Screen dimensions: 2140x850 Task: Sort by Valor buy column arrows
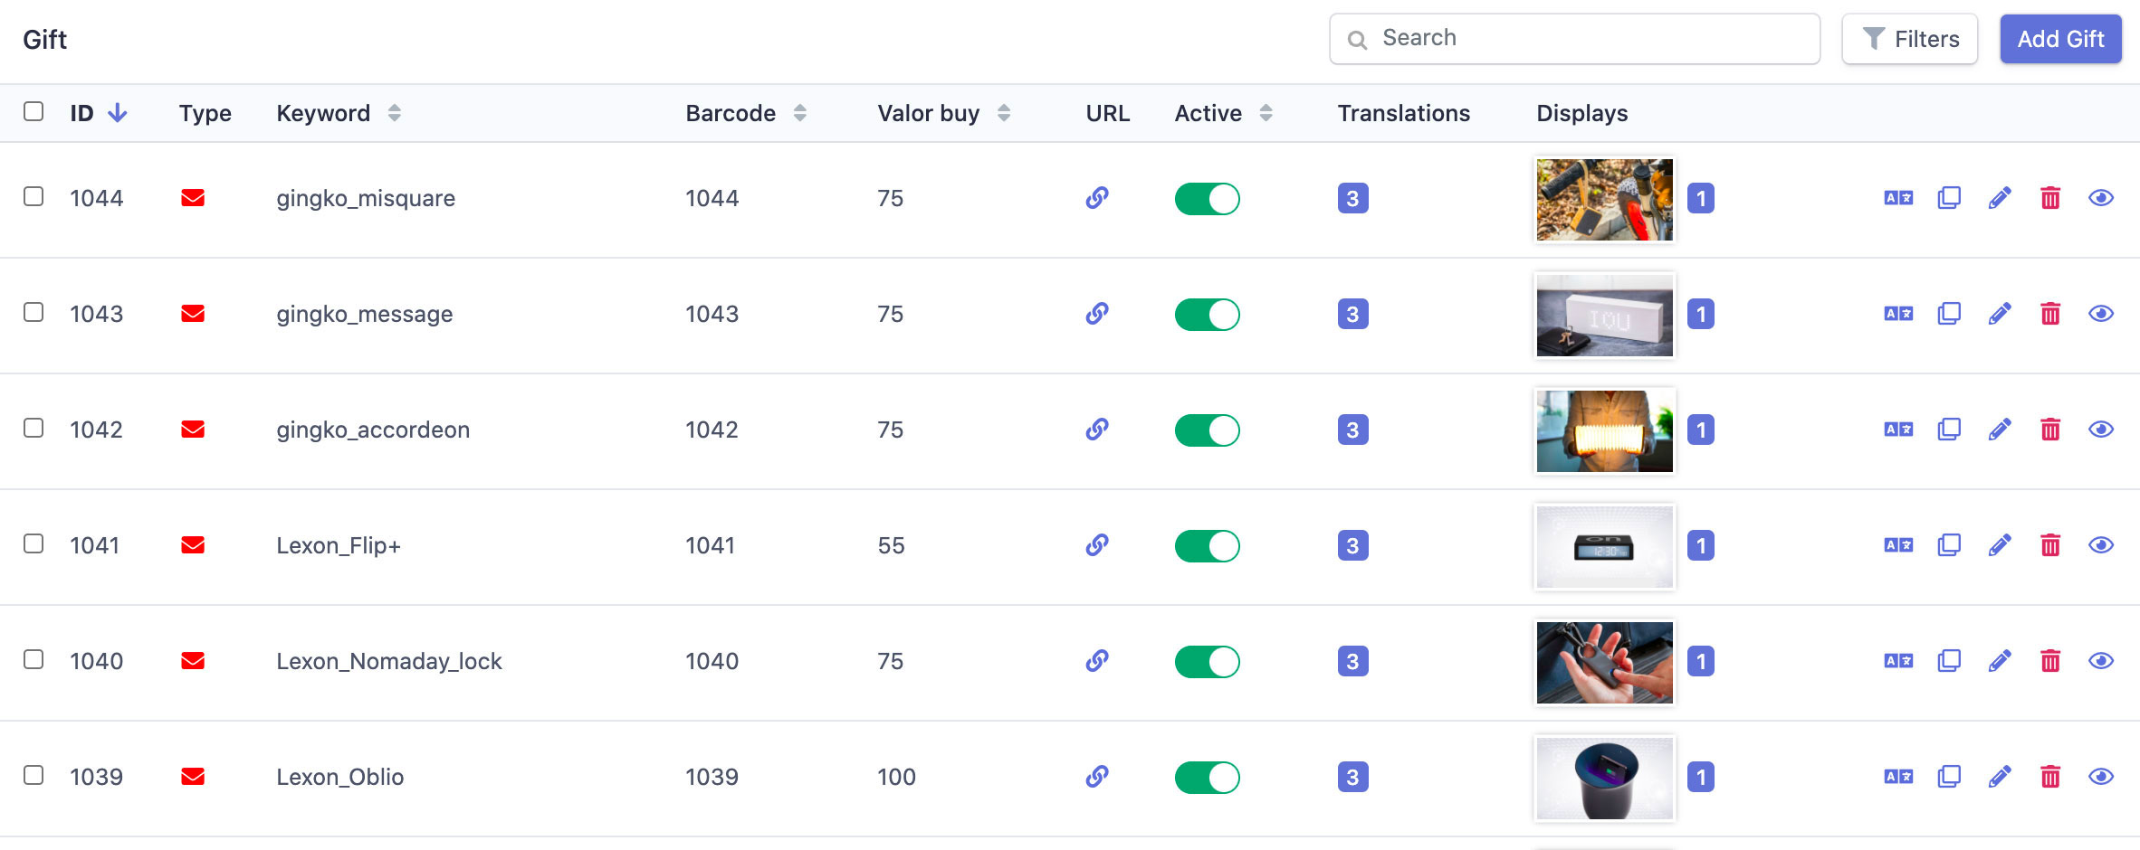1003,113
